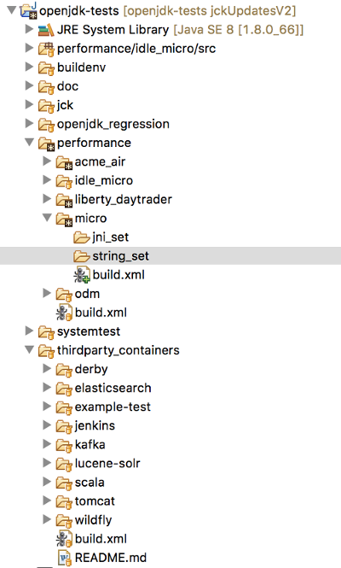Collapse the micro folder tree node

tap(47, 218)
